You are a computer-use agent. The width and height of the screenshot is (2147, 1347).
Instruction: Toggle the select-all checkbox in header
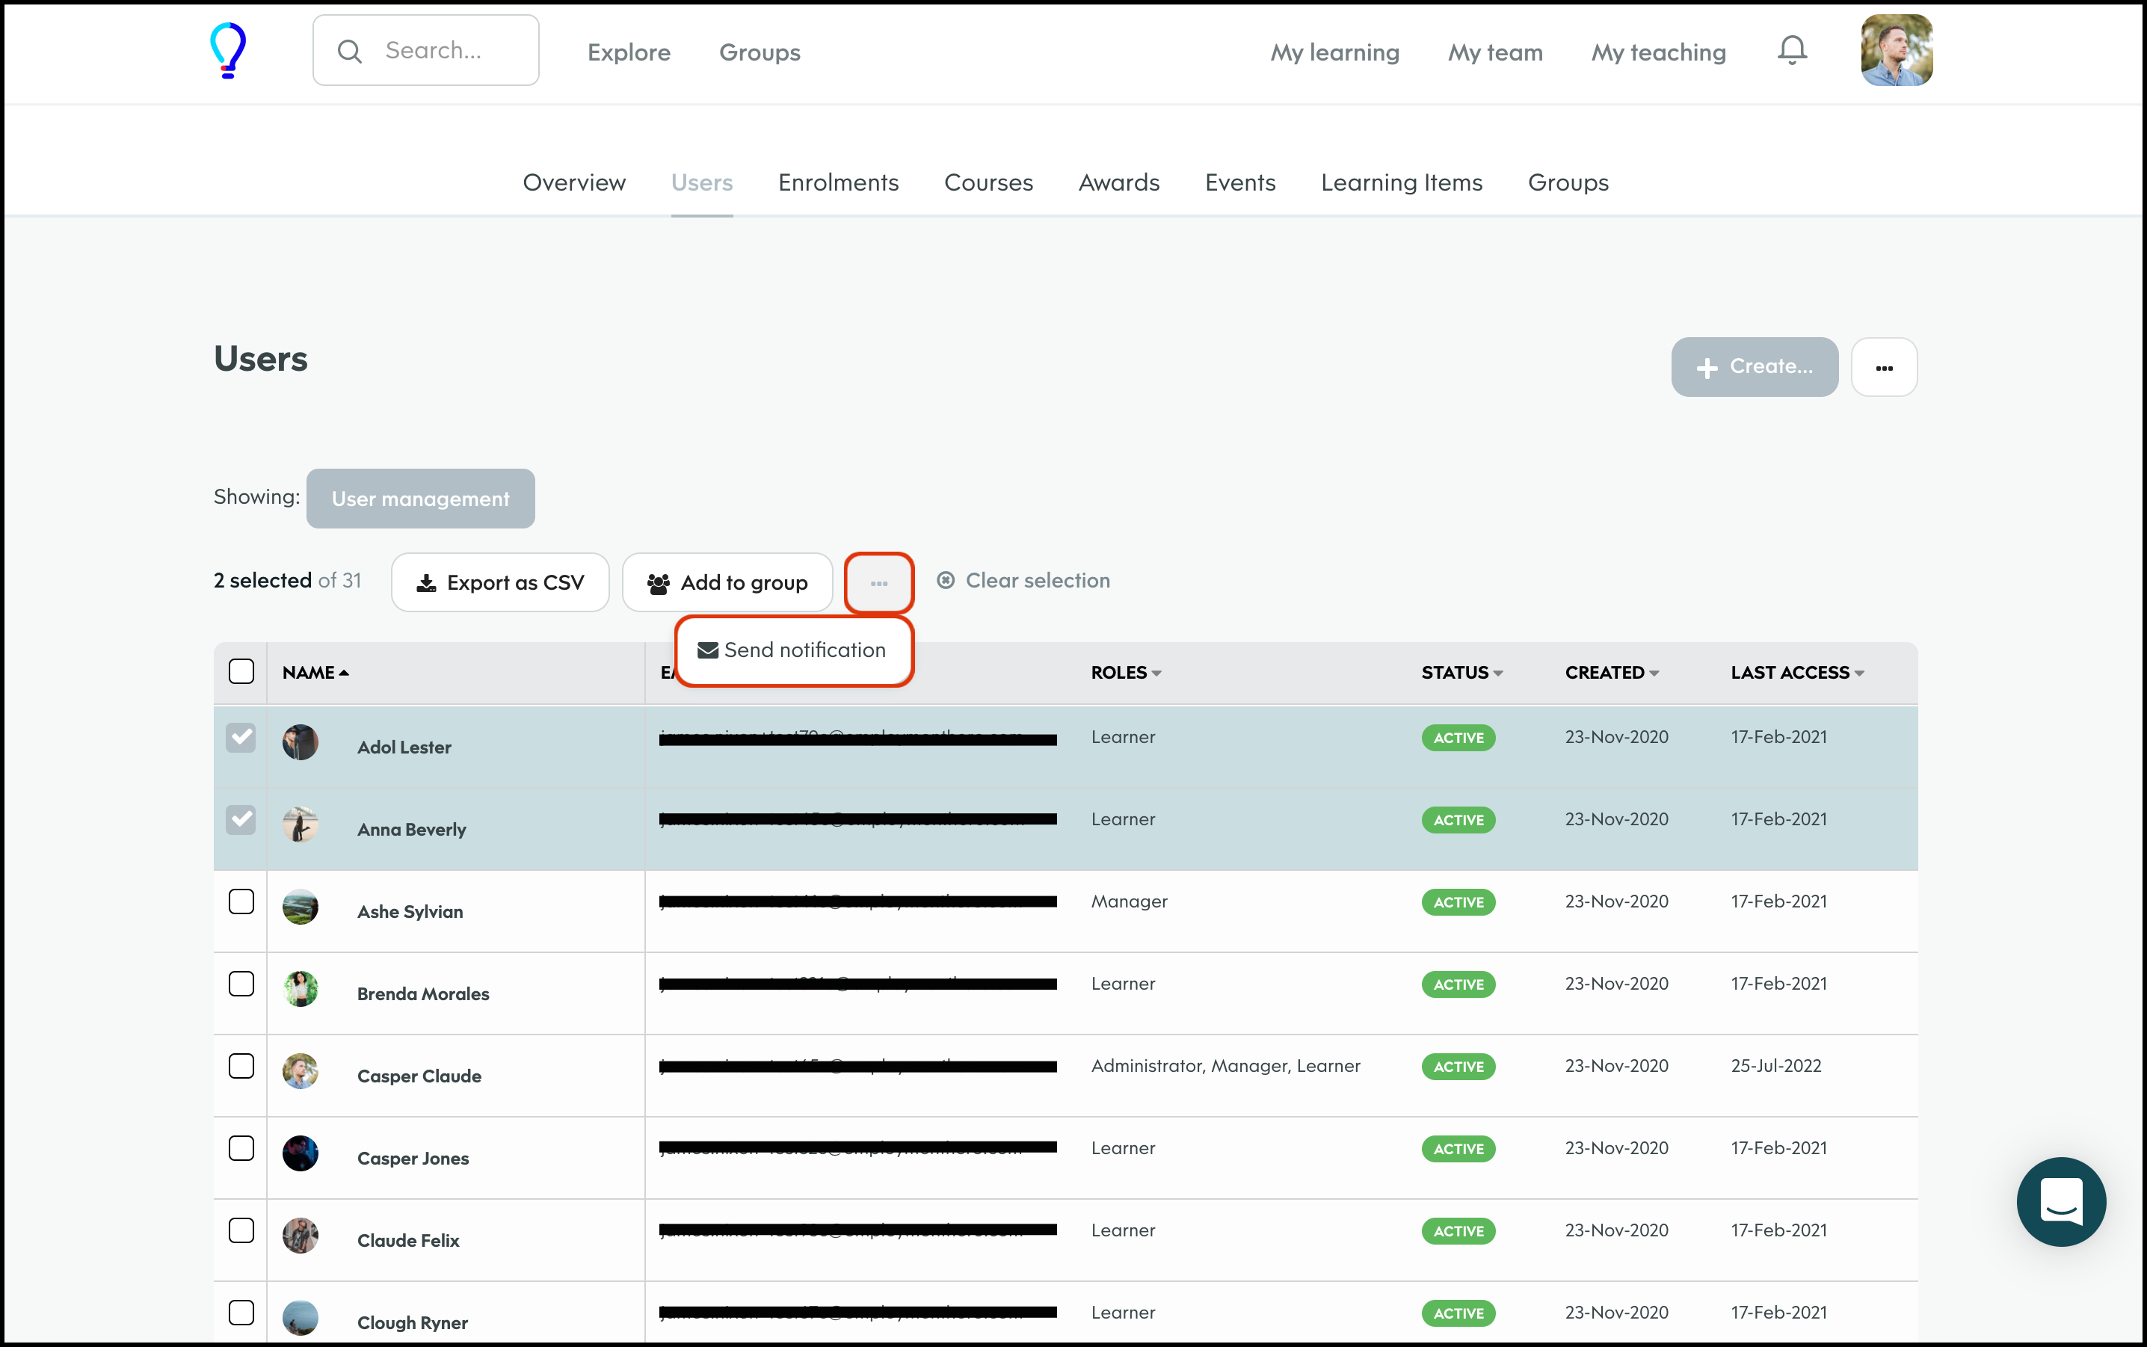pyautogui.click(x=241, y=671)
